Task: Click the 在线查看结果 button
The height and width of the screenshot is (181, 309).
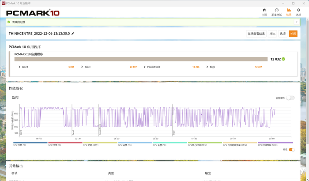Action: coord(256,34)
